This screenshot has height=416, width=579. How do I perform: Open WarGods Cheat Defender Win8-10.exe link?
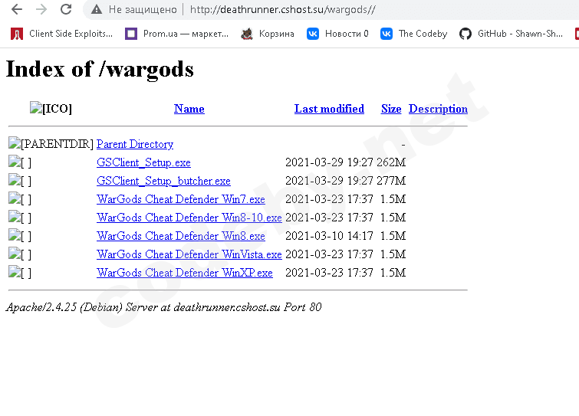[x=189, y=218]
